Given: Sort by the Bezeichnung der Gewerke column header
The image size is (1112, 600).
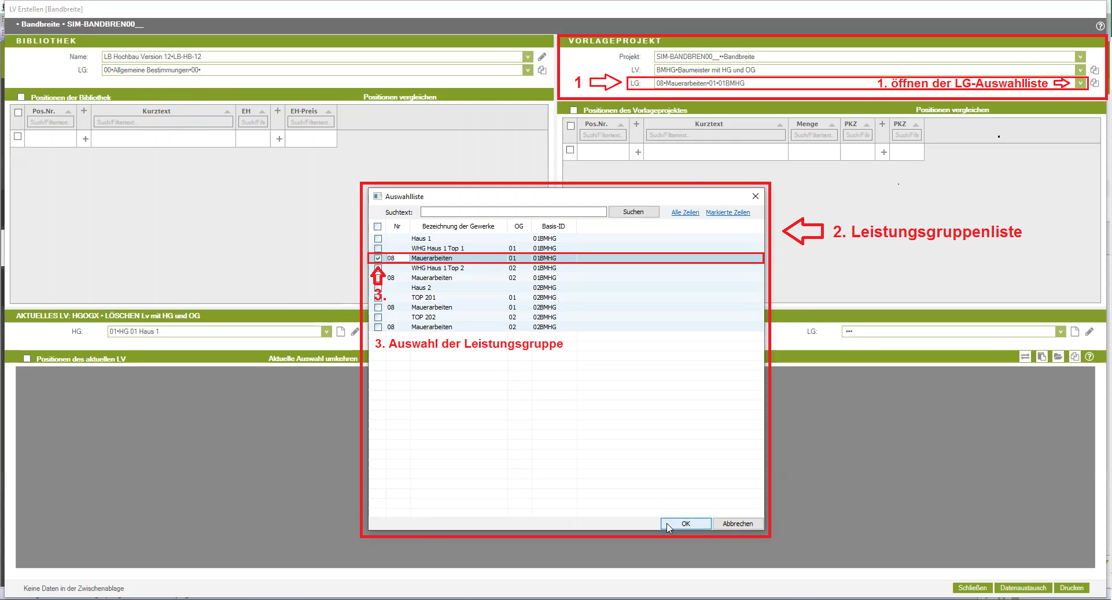Looking at the screenshot, I should 458,226.
